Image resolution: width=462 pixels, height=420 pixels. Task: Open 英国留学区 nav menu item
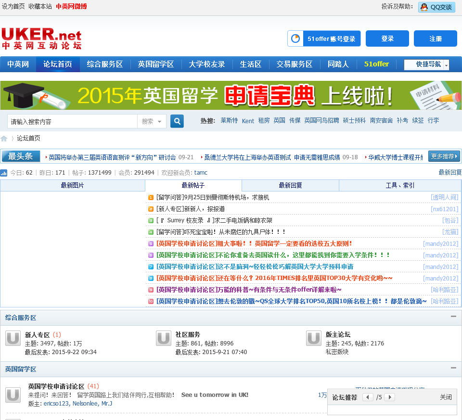coord(156,64)
